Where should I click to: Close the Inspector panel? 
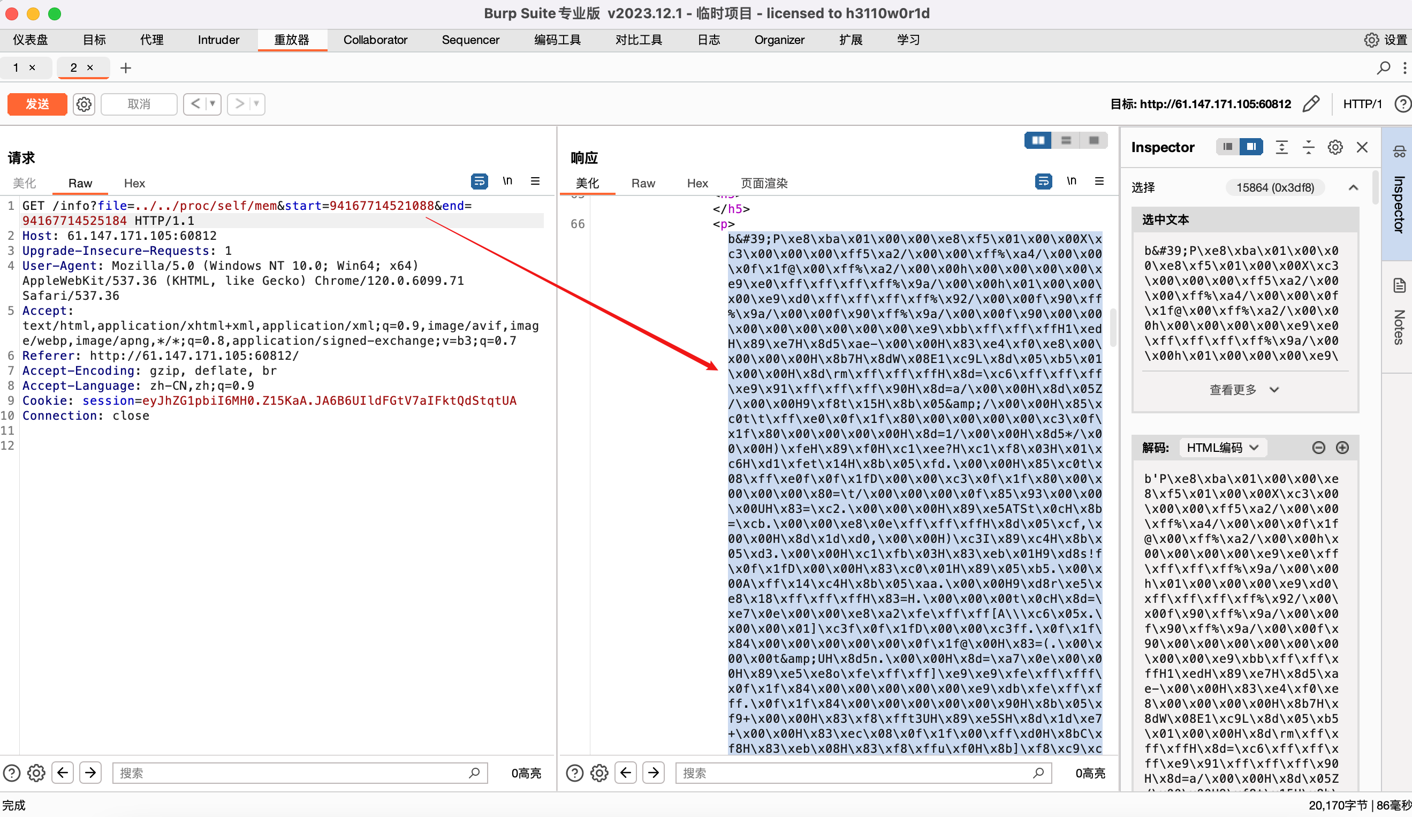pos(1362,147)
